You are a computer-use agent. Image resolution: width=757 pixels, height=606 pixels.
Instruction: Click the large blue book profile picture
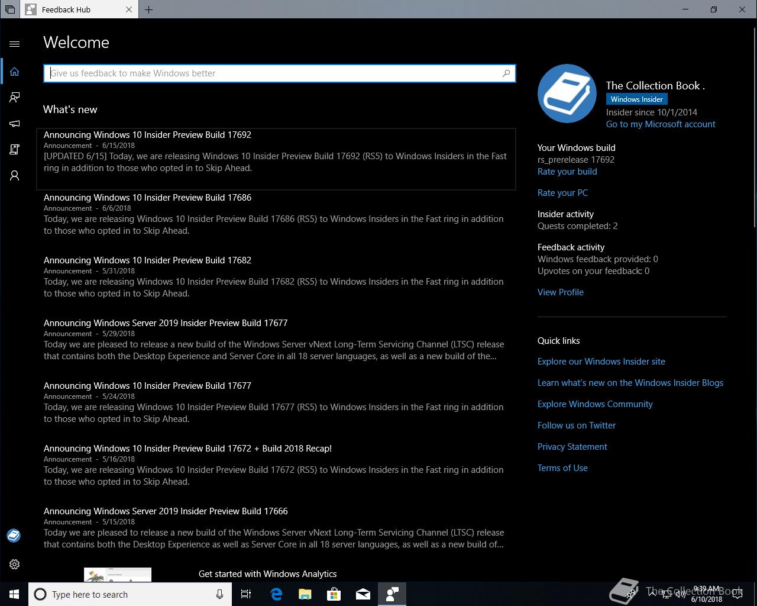pos(567,94)
